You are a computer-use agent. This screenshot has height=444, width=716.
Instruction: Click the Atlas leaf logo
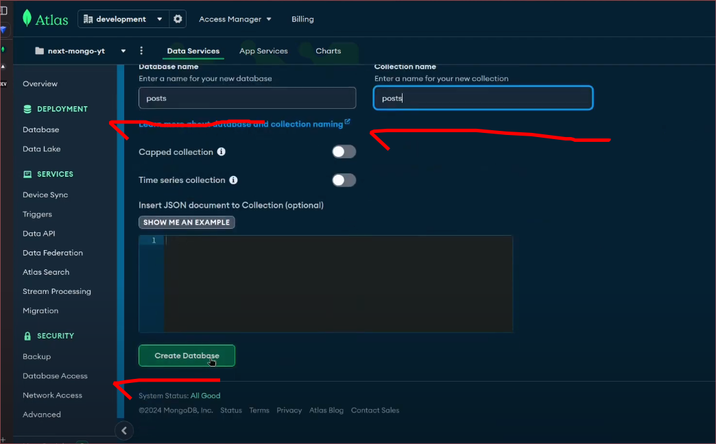tap(27, 18)
